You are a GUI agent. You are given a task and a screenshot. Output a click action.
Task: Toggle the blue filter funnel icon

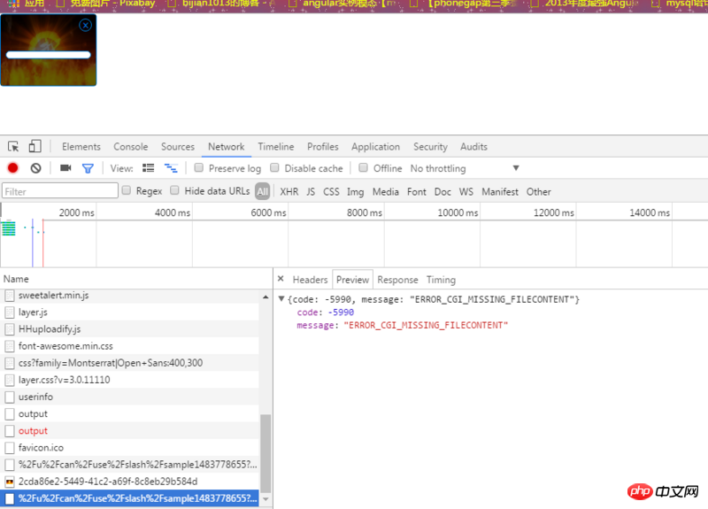click(88, 168)
